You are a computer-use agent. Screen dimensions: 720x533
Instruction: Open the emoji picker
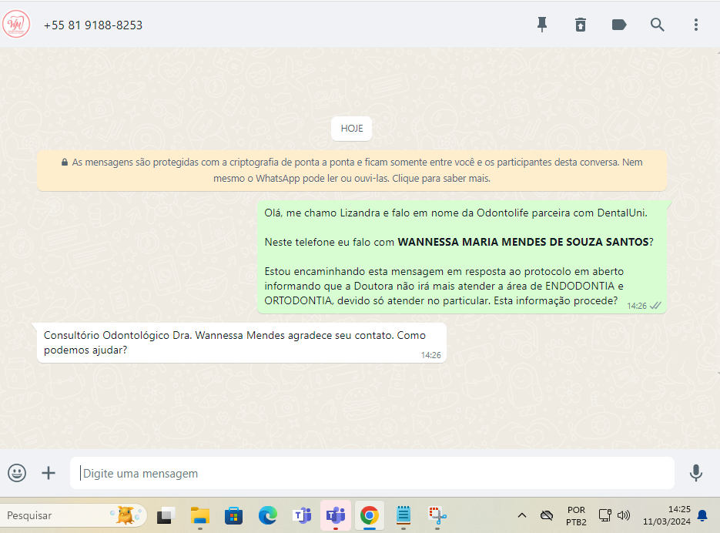click(x=17, y=473)
